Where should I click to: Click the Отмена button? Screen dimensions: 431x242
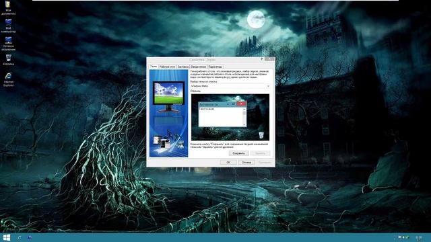(246, 163)
